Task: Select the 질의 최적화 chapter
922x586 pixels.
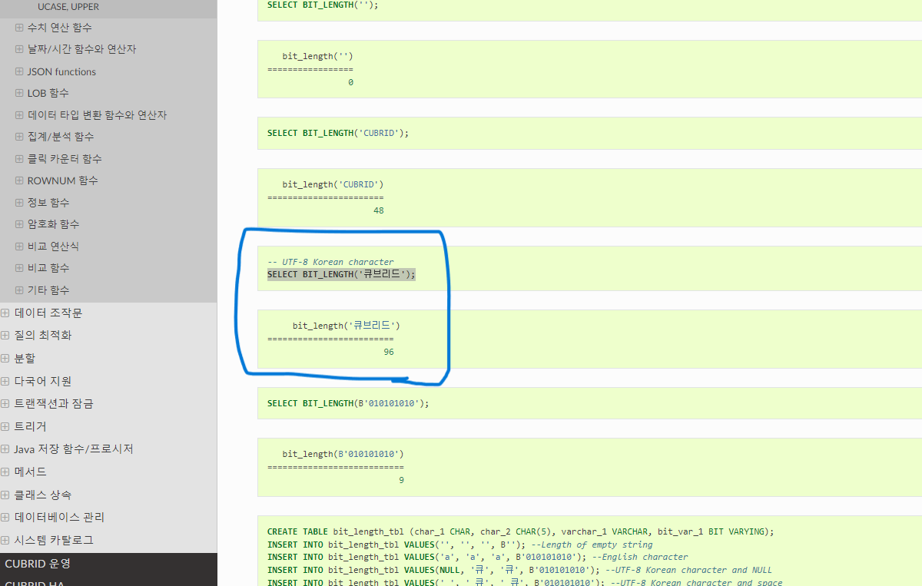Action: tap(43, 336)
